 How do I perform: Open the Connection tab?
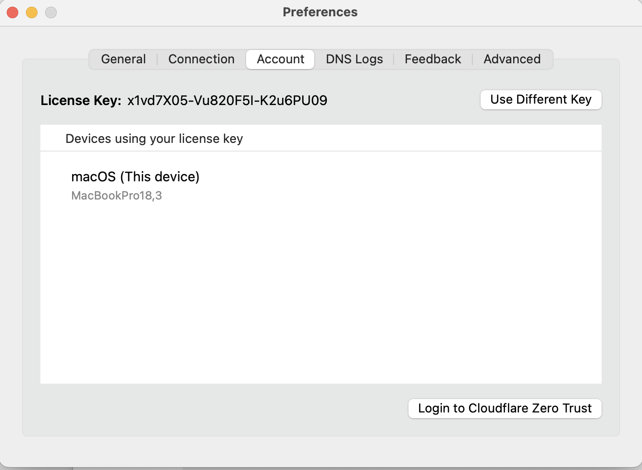[201, 59]
